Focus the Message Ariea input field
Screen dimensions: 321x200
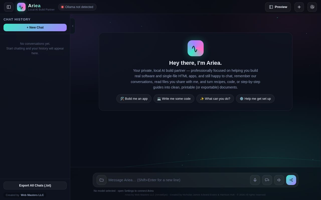(x=178, y=180)
